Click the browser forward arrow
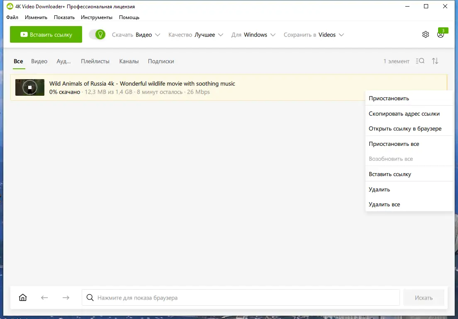458x319 pixels. (66, 298)
